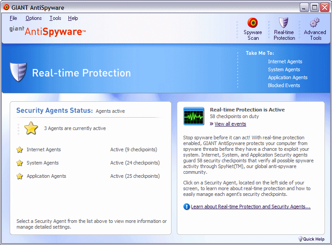Maximize the GIANT AntiSpyware window
Viewport: 332px width, 245px height.
pos(314,8)
